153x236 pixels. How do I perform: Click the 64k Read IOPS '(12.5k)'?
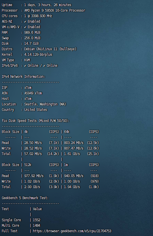coord(93,143)
